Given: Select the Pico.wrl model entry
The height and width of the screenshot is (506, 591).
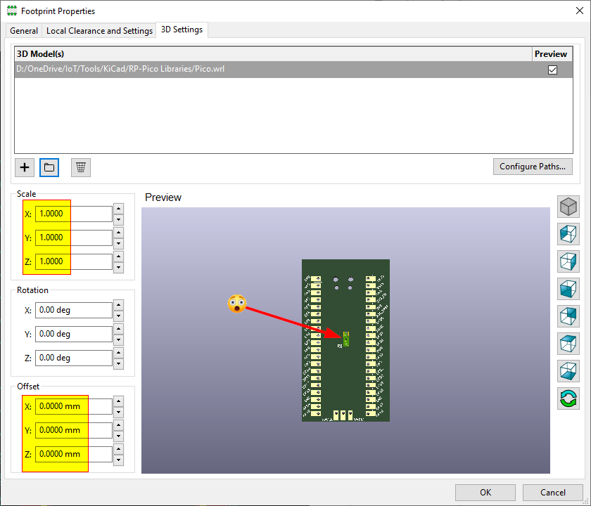Looking at the screenshot, I should [x=211, y=69].
